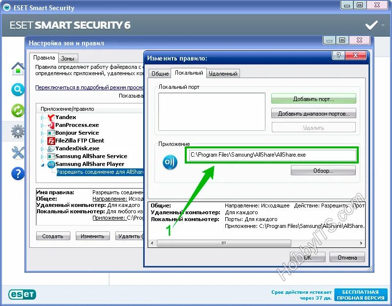Open dropdown arrow next to status checkmark
This screenshot has width=392, height=306.
383,25
